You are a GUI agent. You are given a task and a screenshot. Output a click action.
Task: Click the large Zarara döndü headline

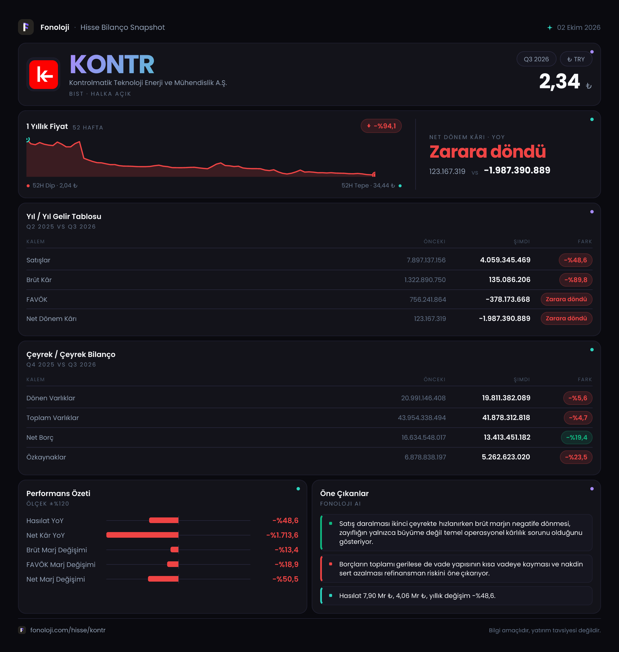(x=487, y=151)
